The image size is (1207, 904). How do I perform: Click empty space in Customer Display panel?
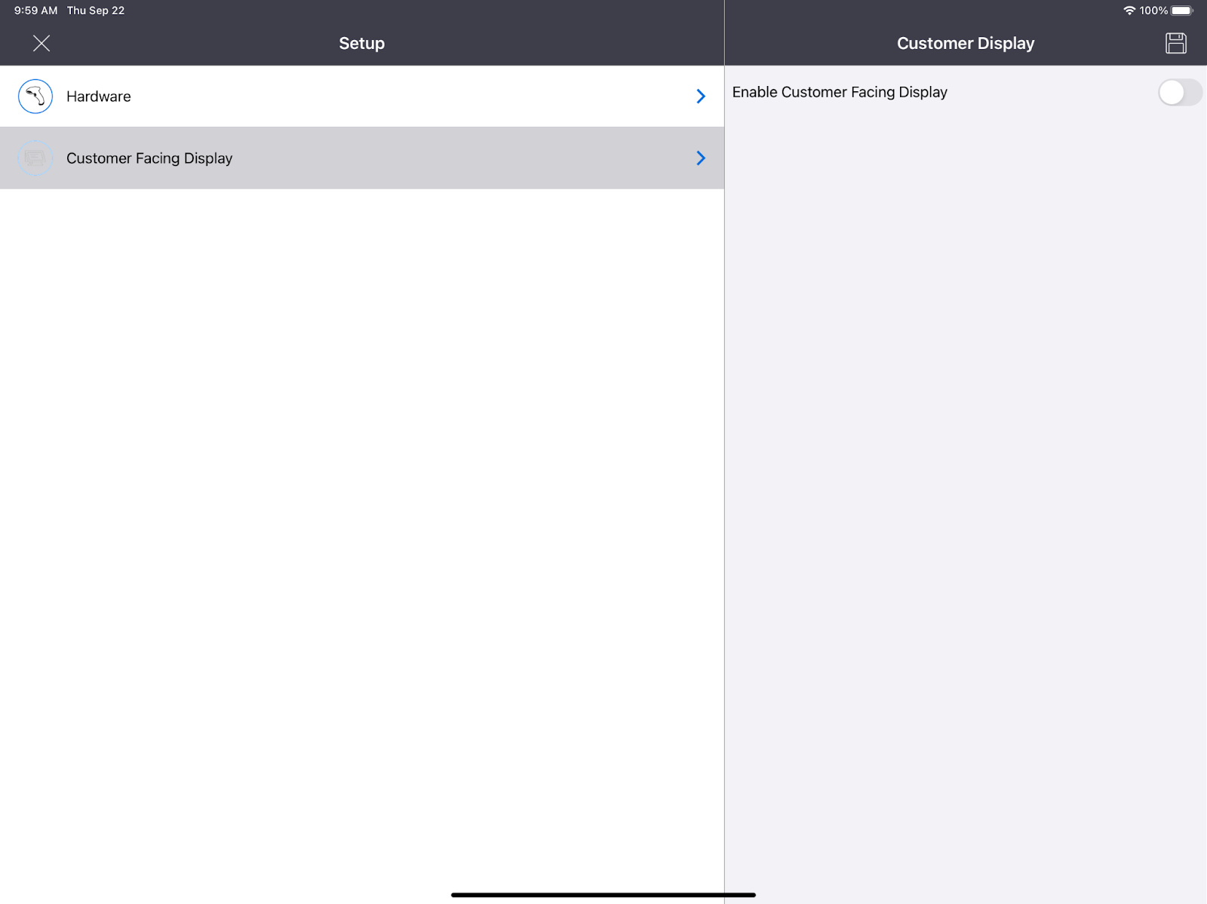point(966,490)
